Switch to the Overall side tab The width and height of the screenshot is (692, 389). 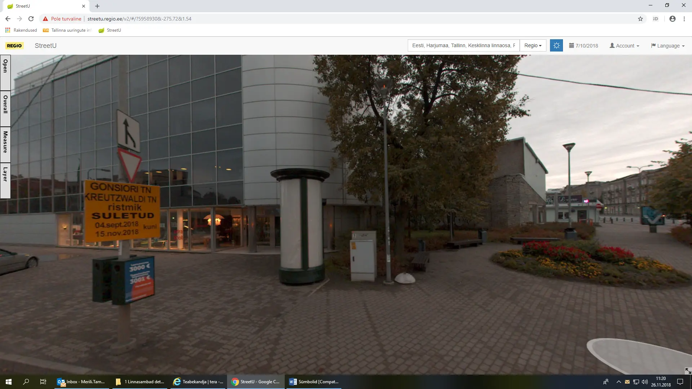[5, 108]
